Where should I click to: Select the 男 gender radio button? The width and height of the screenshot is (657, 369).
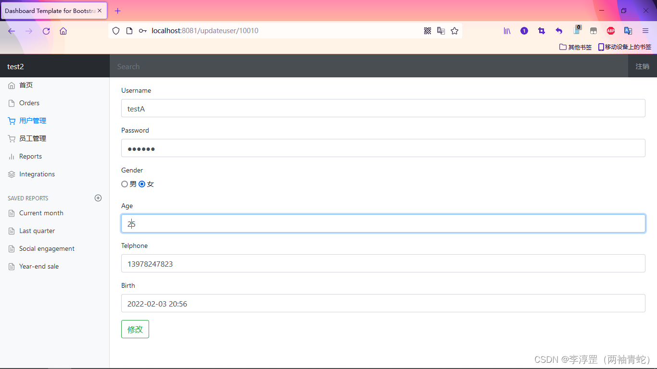point(125,184)
